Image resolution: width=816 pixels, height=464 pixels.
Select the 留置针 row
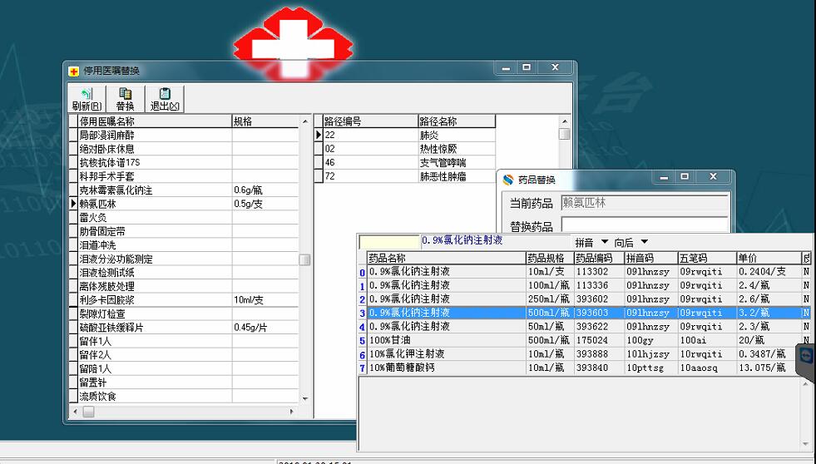point(184,383)
